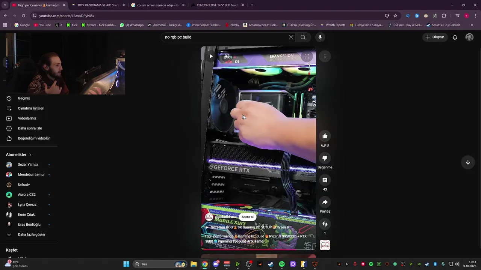The height and width of the screenshot is (270, 481).
Task: Click the address bar URL
Action: [67, 16]
